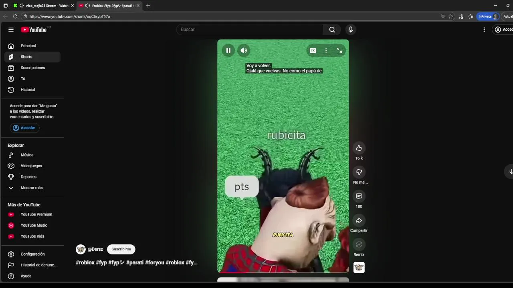The height and width of the screenshot is (288, 513).
Task: Open Historial de denuncias
Action: click(x=32, y=265)
